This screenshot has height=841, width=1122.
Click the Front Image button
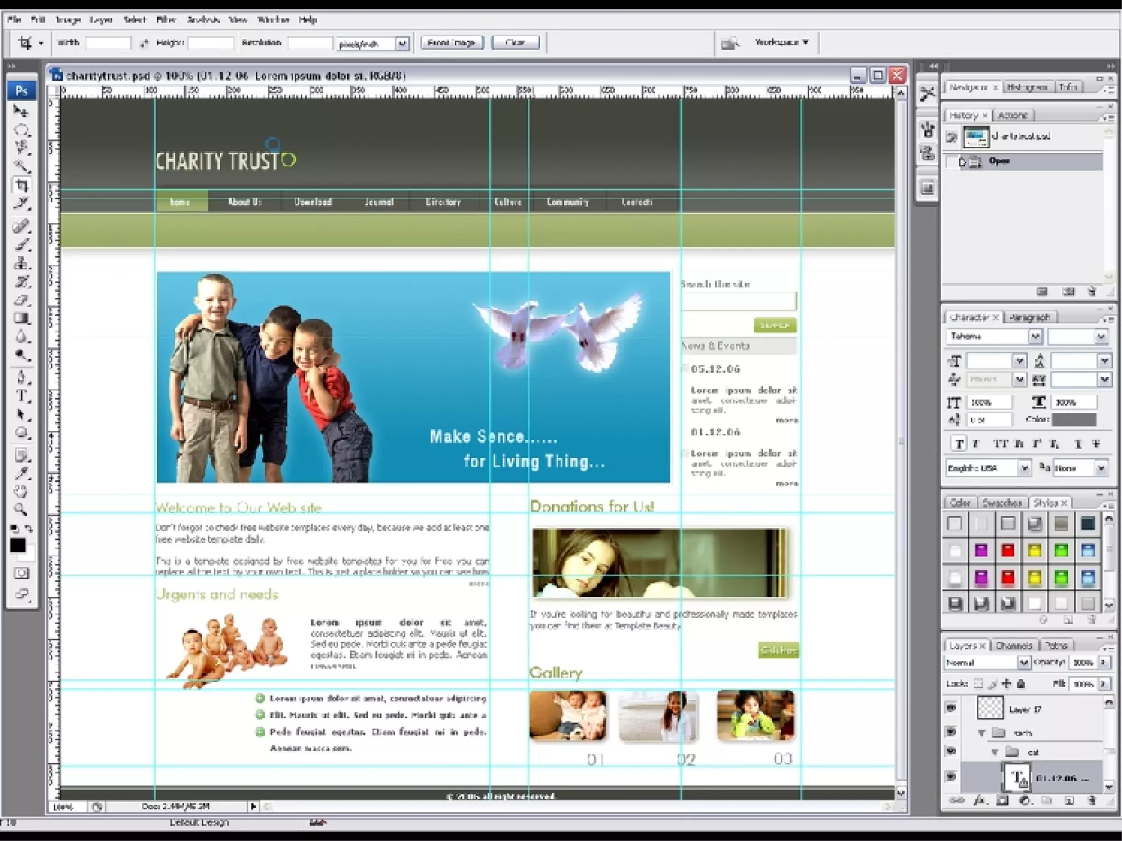point(452,43)
